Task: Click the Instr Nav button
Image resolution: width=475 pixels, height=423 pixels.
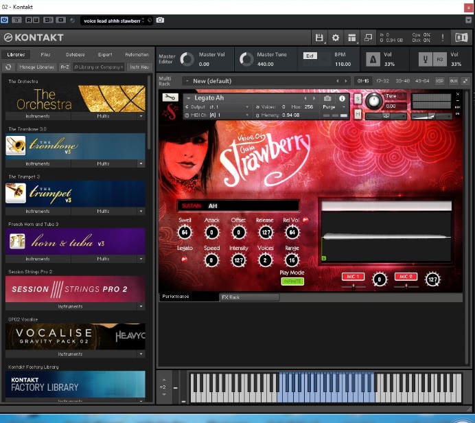Action: point(139,67)
